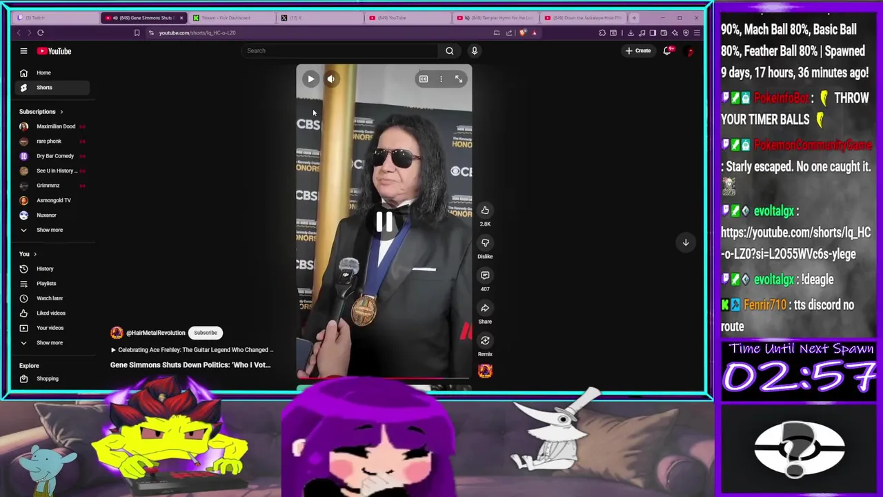Click the browser address bar URL
The width and height of the screenshot is (883, 497).
(197, 32)
